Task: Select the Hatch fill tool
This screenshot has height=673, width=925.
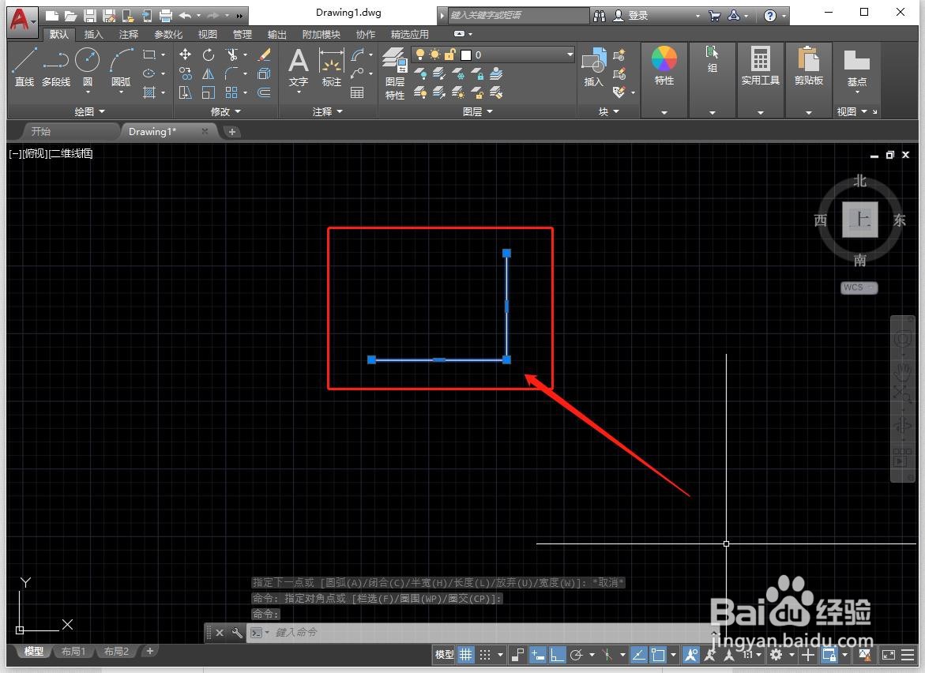Action: tap(149, 92)
